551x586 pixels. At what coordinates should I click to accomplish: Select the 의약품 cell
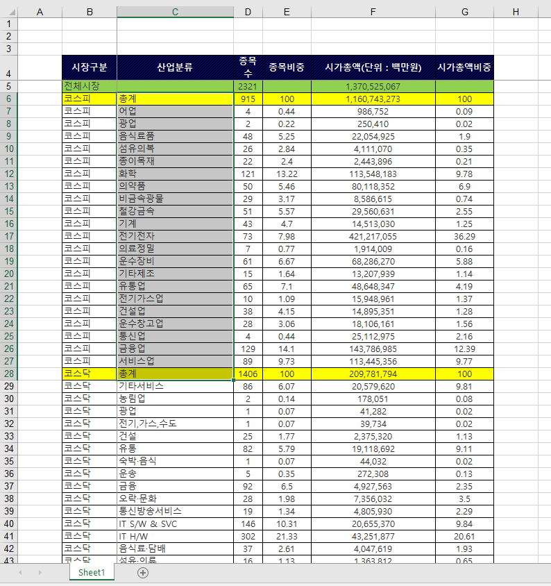pos(175,187)
